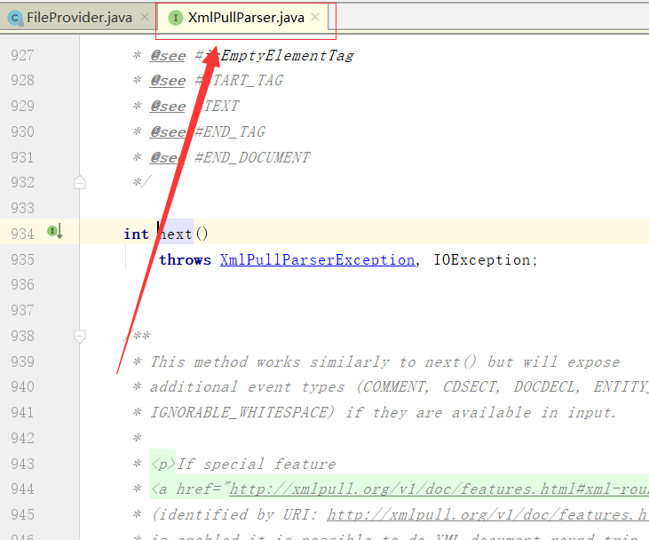The image size is (649, 540).
Task: Click the #END_TAG reference text
Action: pyautogui.click(x=230, y=132)
